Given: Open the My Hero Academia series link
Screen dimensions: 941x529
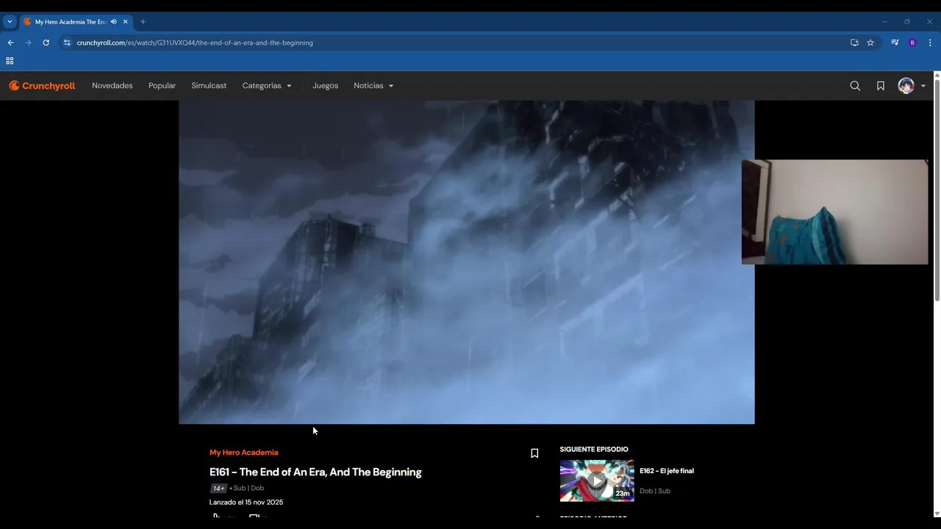Looking at the screenshot, I should (244, 453).
